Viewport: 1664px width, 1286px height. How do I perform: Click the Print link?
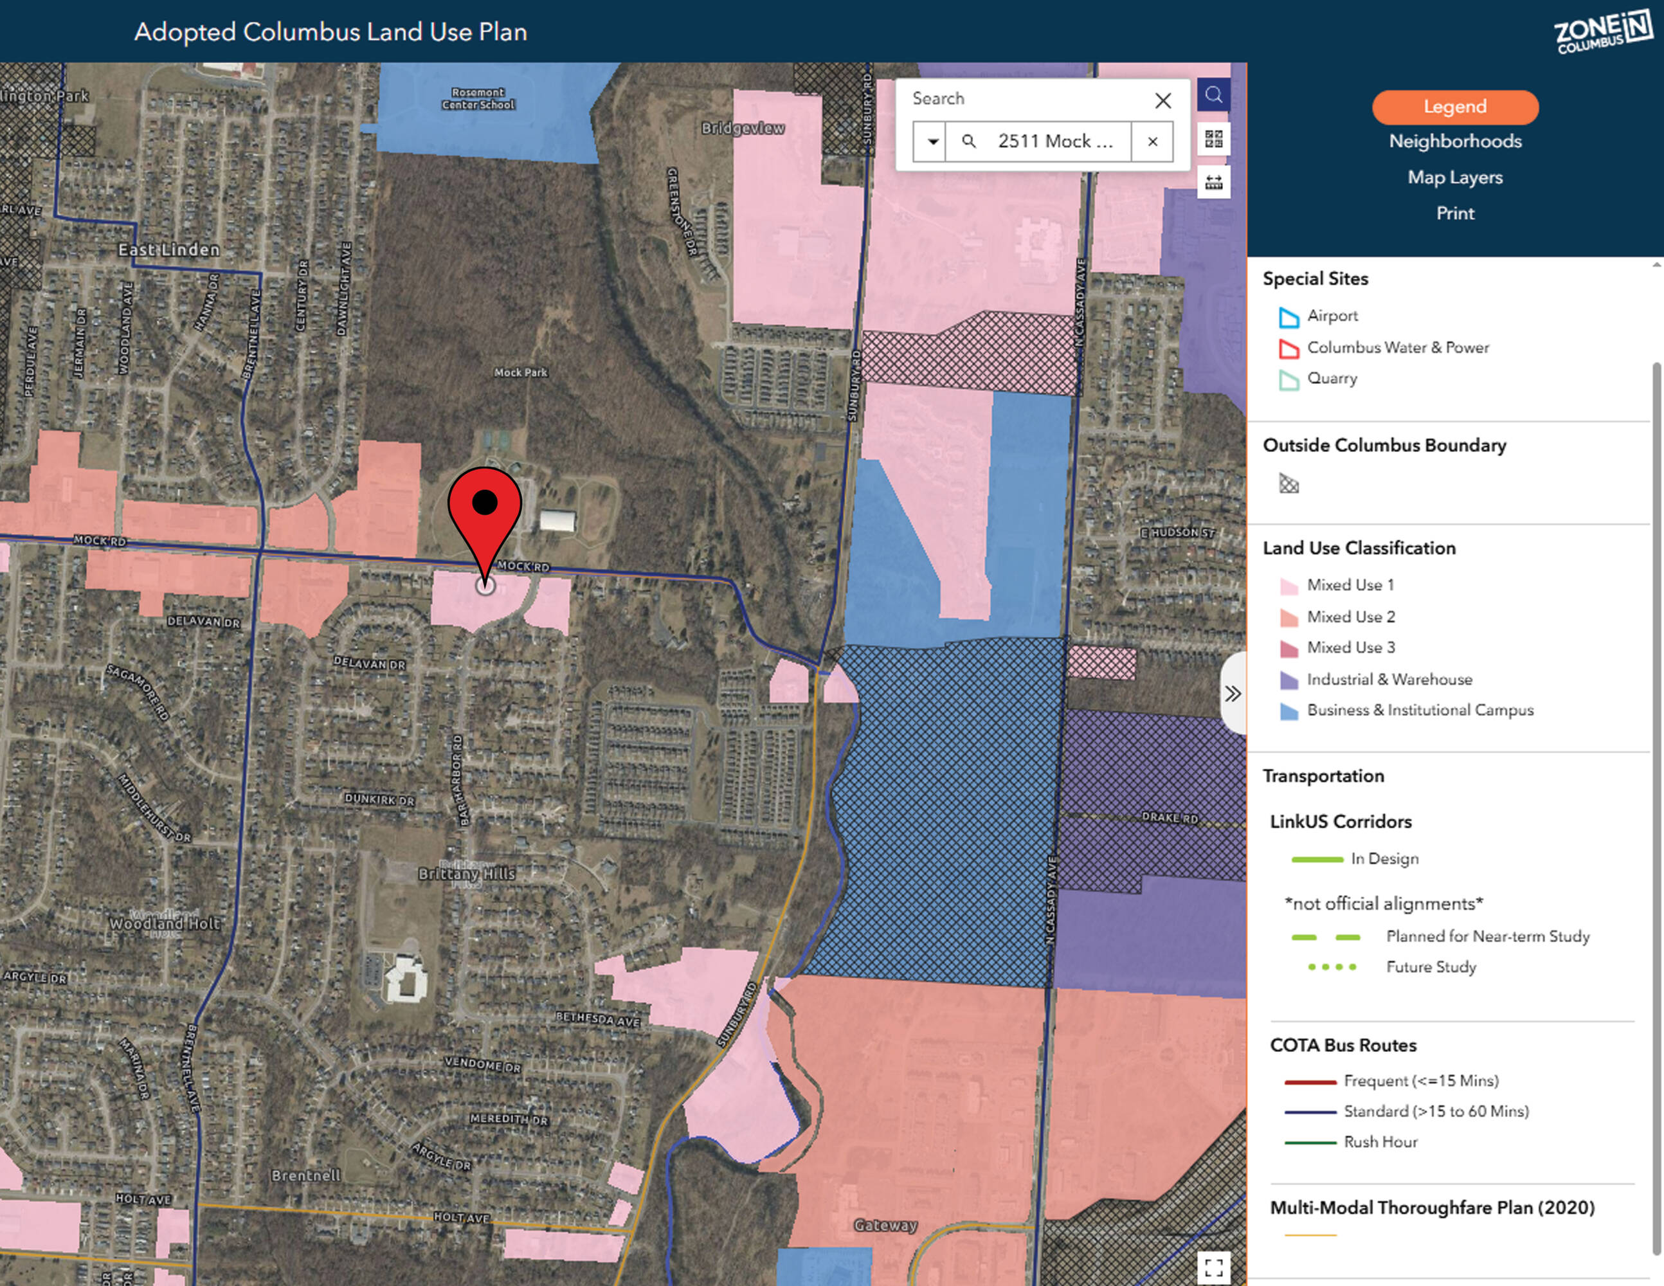click(1454, 213)
